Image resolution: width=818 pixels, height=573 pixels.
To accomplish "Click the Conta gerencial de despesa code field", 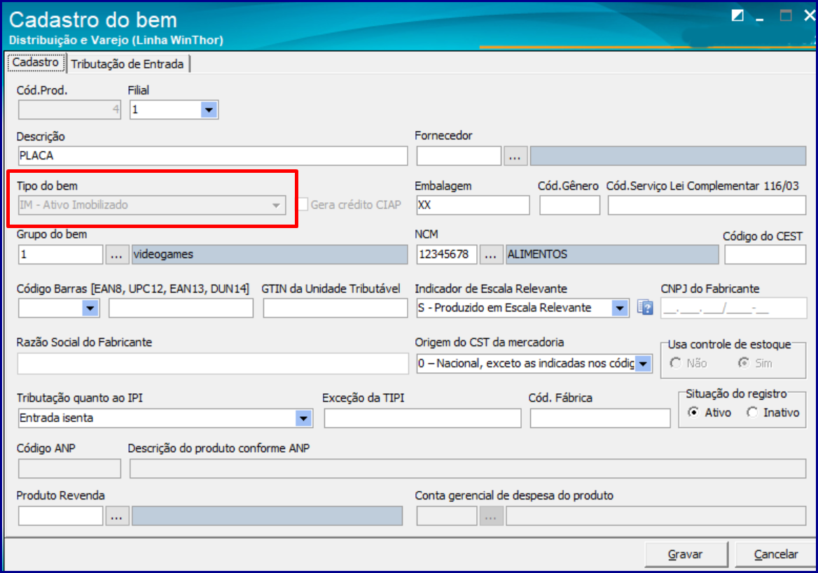I will 447,516.
